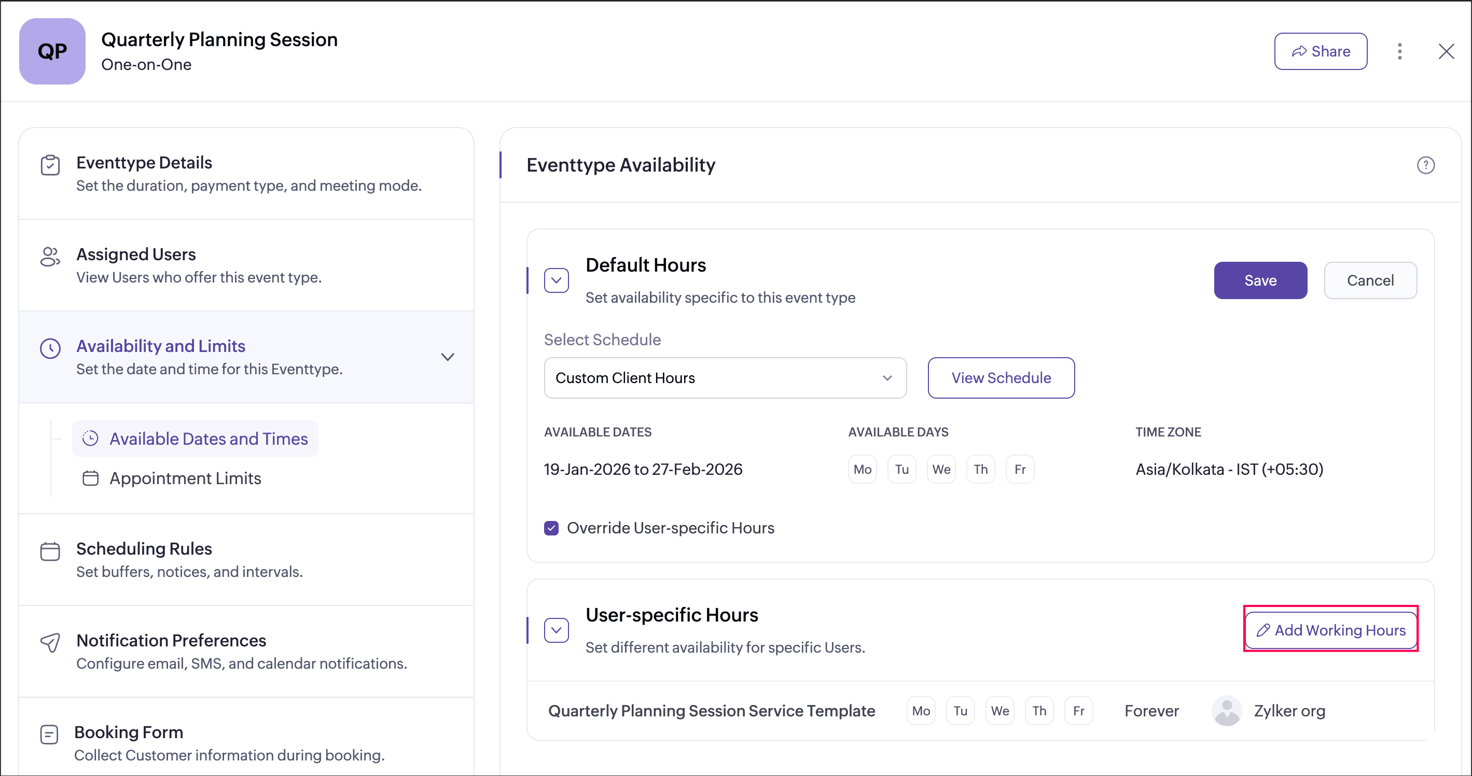Click the QP event avatar badge
1472x776 pixels.
(52, 51)
